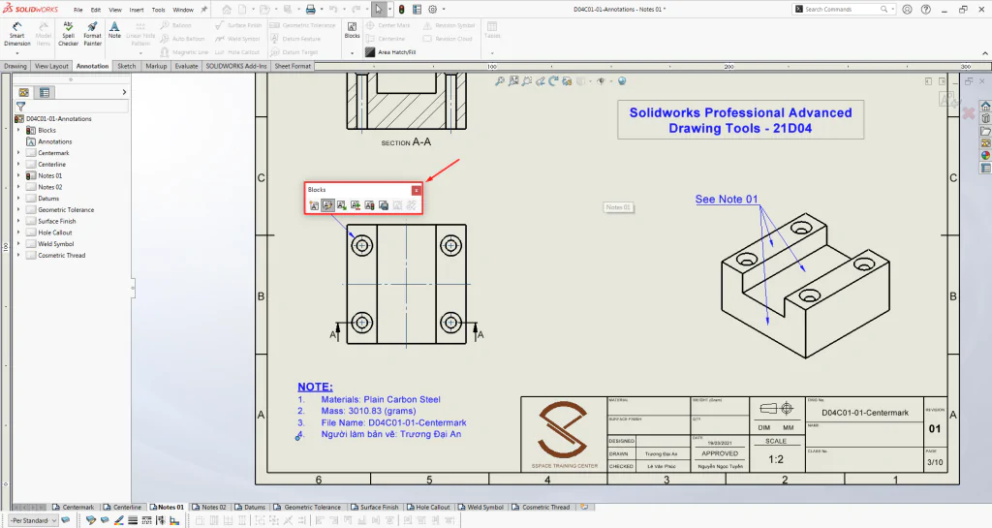The height and width of the screenshot is (528, 992).
Task: Open the Notes 02 sheet tab
Action: tap(209, 507)
